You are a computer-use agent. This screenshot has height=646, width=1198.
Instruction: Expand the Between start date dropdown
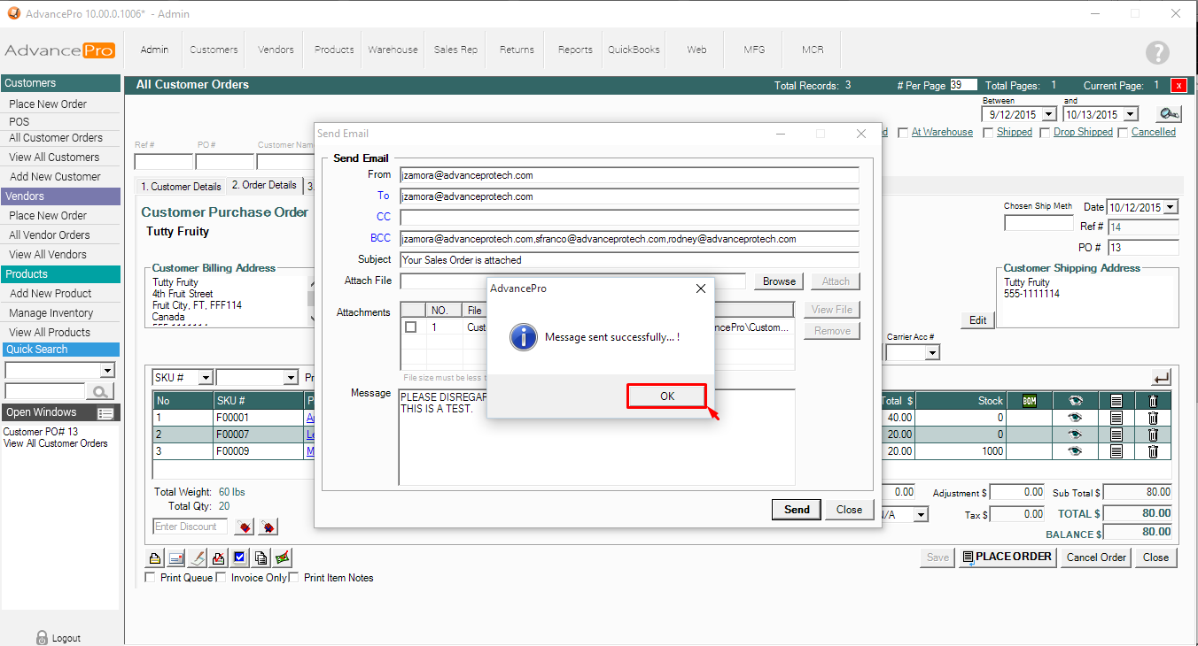click(x=1049, y=114)
